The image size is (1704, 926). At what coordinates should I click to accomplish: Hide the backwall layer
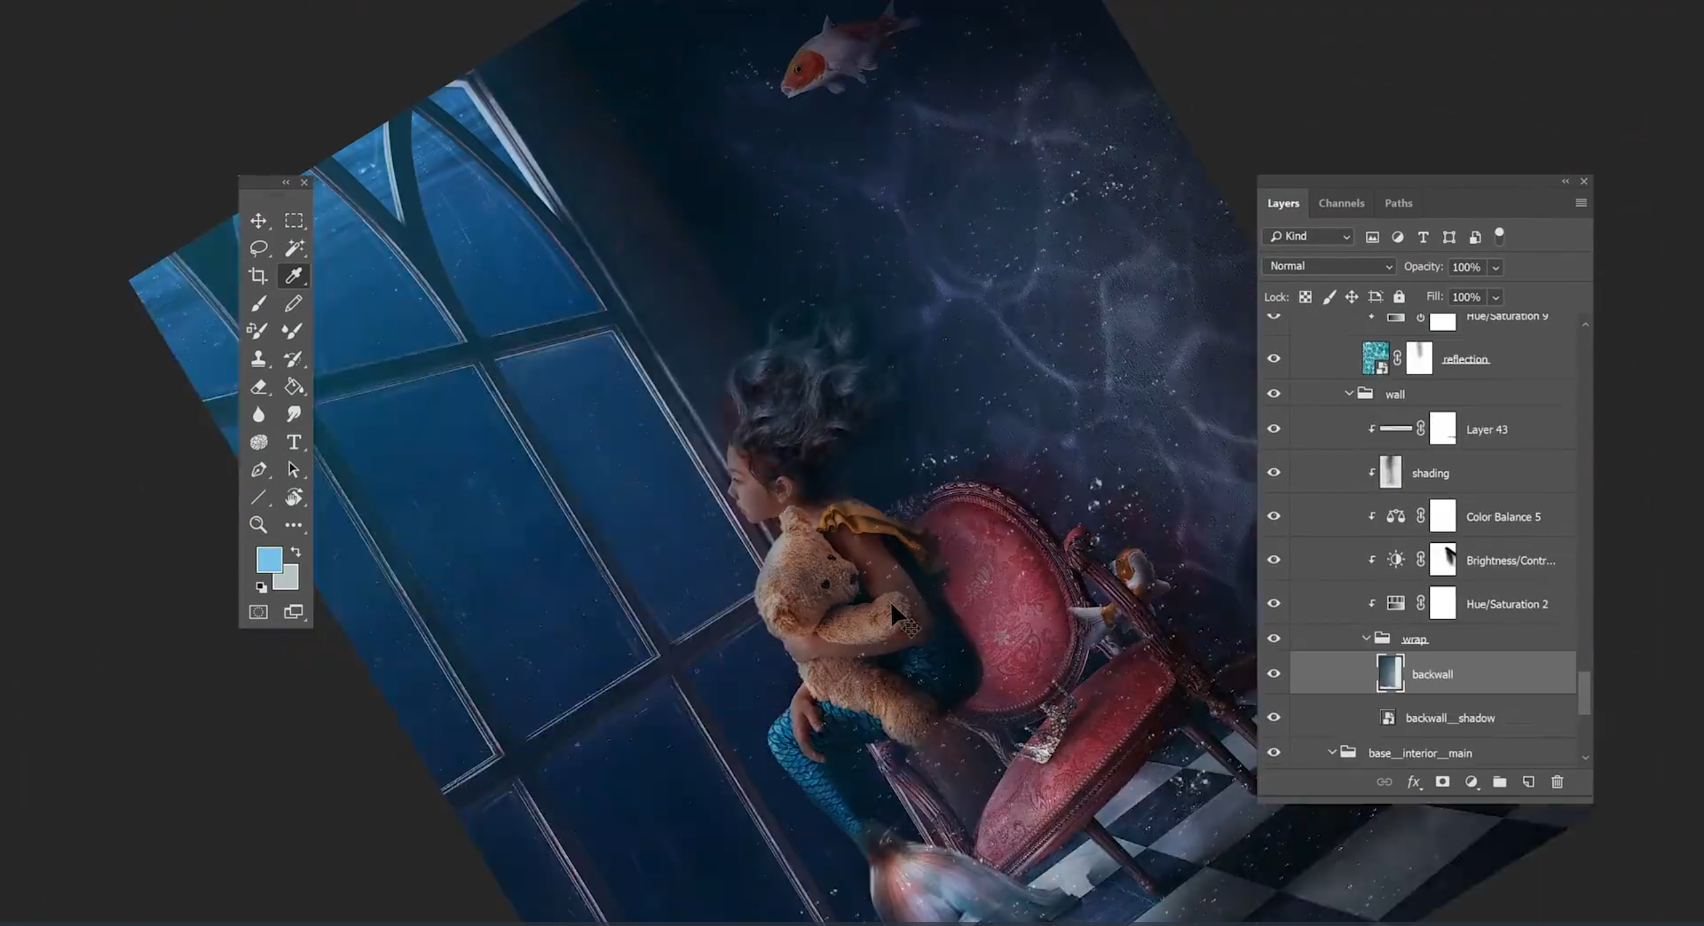(1273, 674)
